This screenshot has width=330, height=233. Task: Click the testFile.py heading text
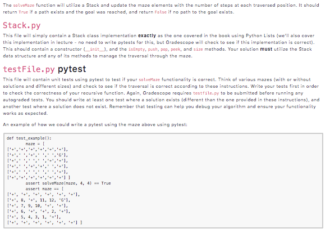pos(29,69)
